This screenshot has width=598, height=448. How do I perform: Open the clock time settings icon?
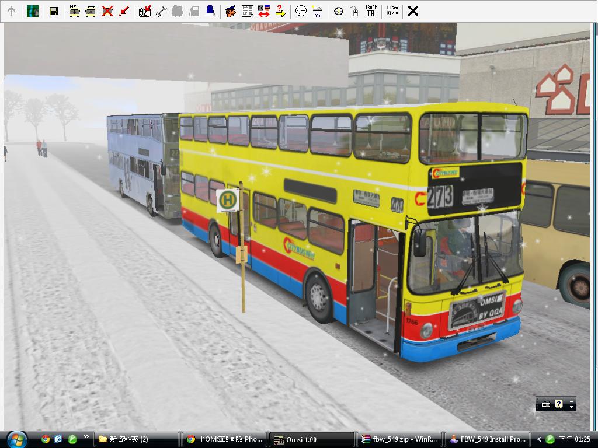[301, 11]
